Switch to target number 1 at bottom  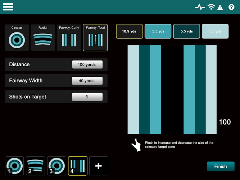(14, 166)
